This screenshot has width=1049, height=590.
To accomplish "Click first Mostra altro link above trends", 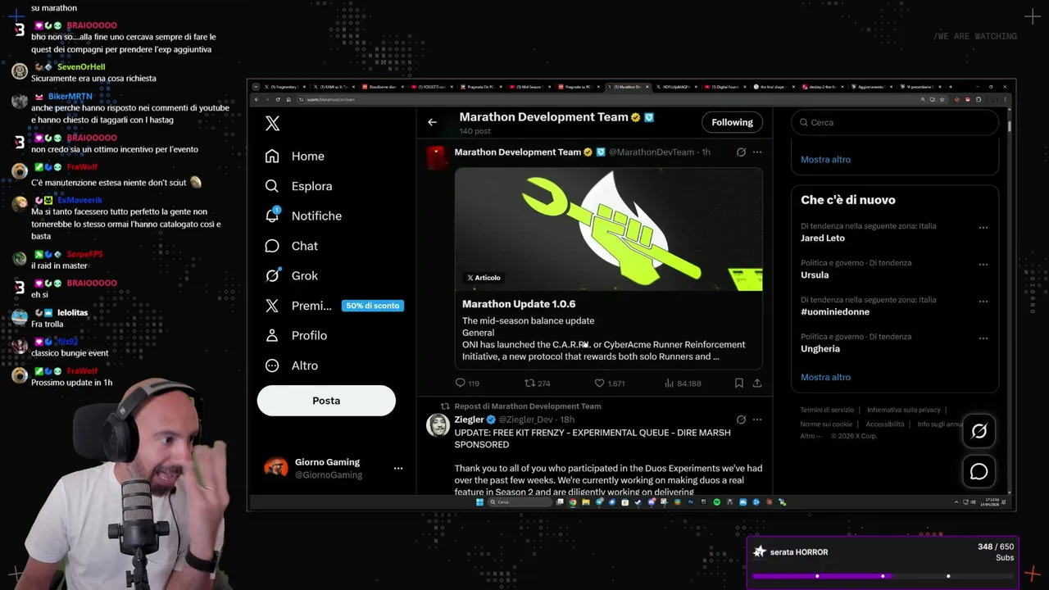I will point(825,159).
